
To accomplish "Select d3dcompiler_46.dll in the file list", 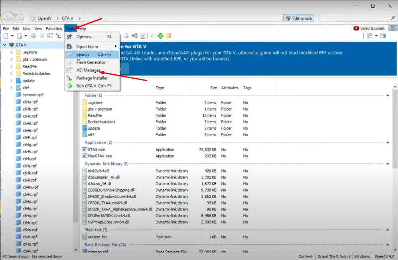I will 104,177.
